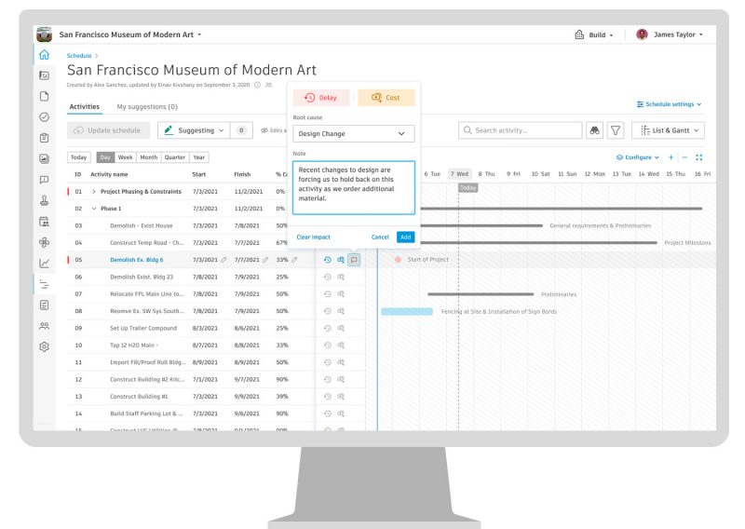
Task: Open the Reports icon in sidebar
Action: (44, 305)
